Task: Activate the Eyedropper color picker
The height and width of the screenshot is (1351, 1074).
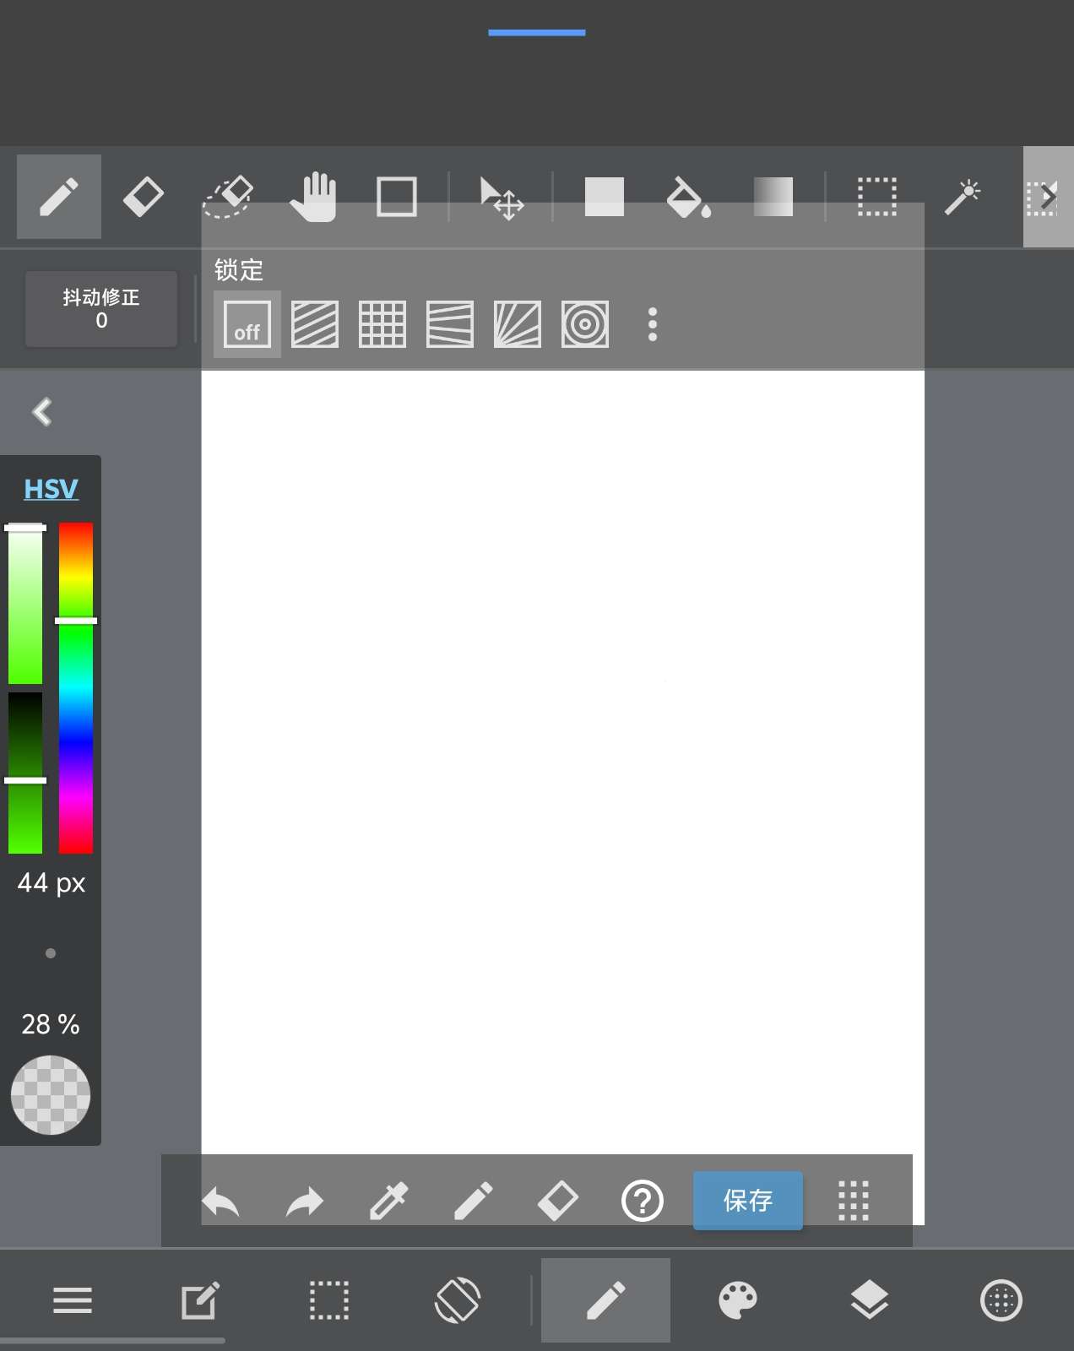Action: pos(388,1201)
